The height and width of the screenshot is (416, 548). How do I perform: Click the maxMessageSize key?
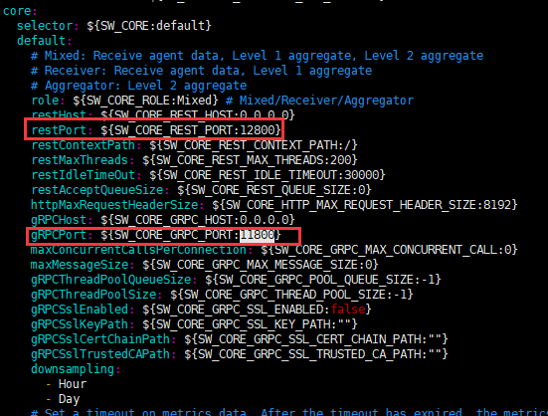click(x=80, y=265)
